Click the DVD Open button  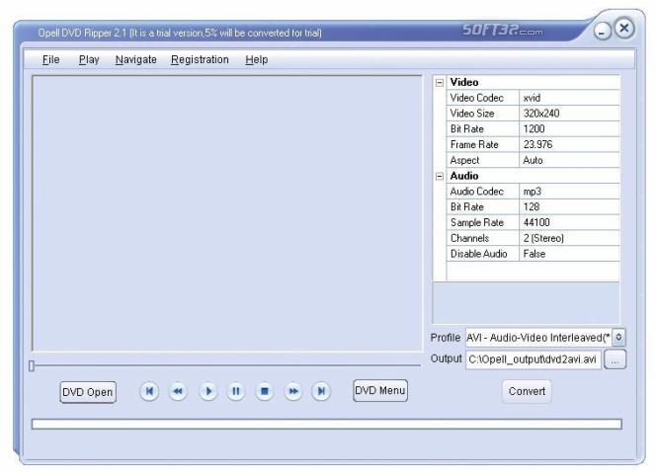tap(88, 392)
